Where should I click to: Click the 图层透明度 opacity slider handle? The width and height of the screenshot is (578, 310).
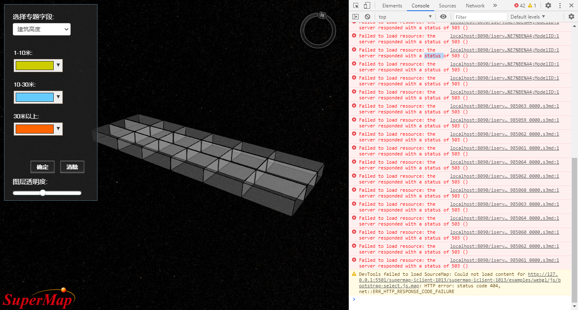43,193
